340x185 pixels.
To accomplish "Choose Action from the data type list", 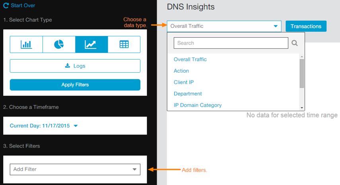I will click(x=181, y=71).
